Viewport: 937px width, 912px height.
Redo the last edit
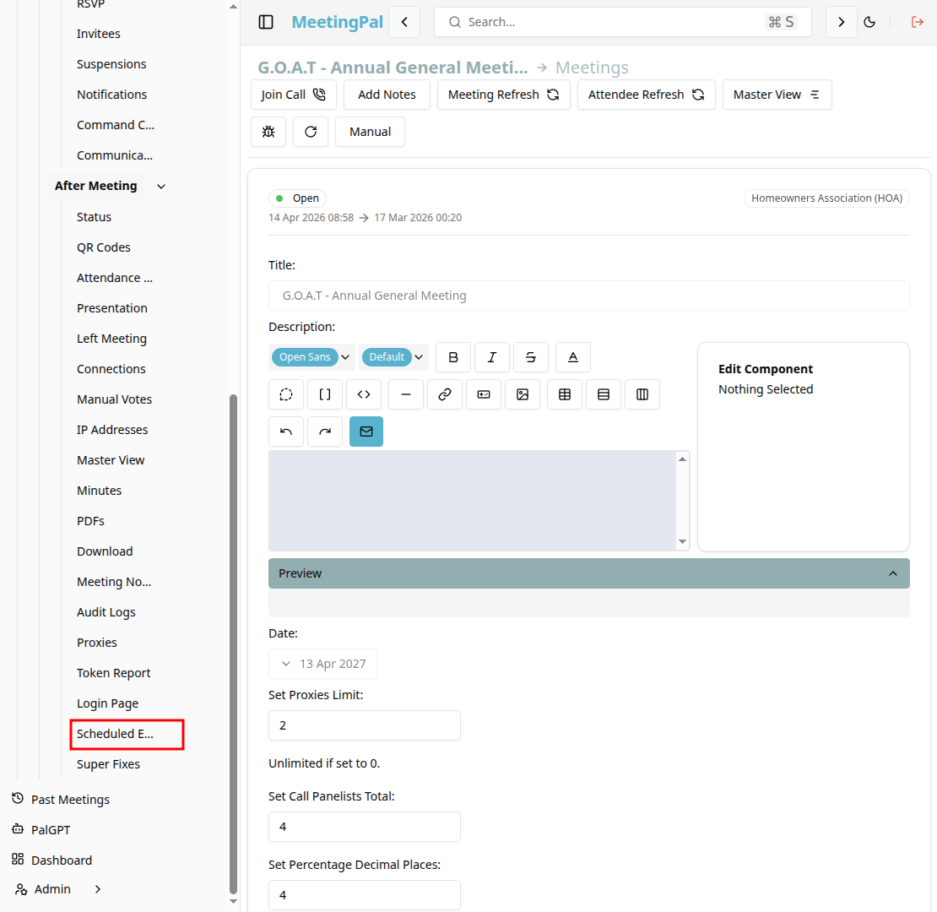325,432
